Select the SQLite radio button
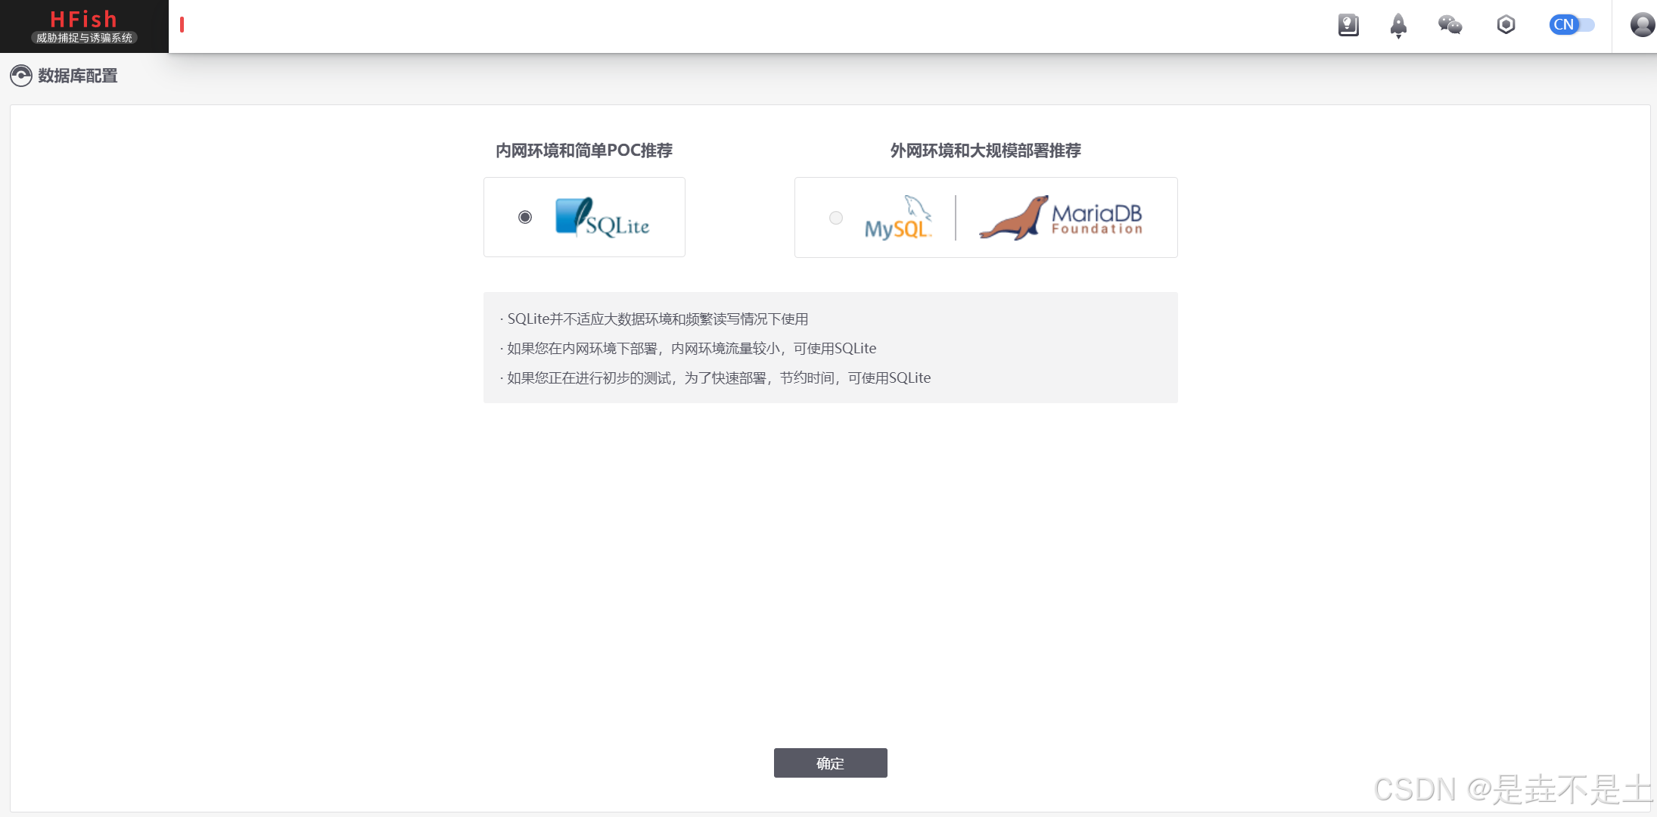 point(525,217)
